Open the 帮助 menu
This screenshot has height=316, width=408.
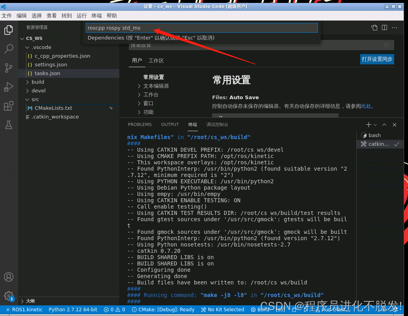[x=112, y=16]
